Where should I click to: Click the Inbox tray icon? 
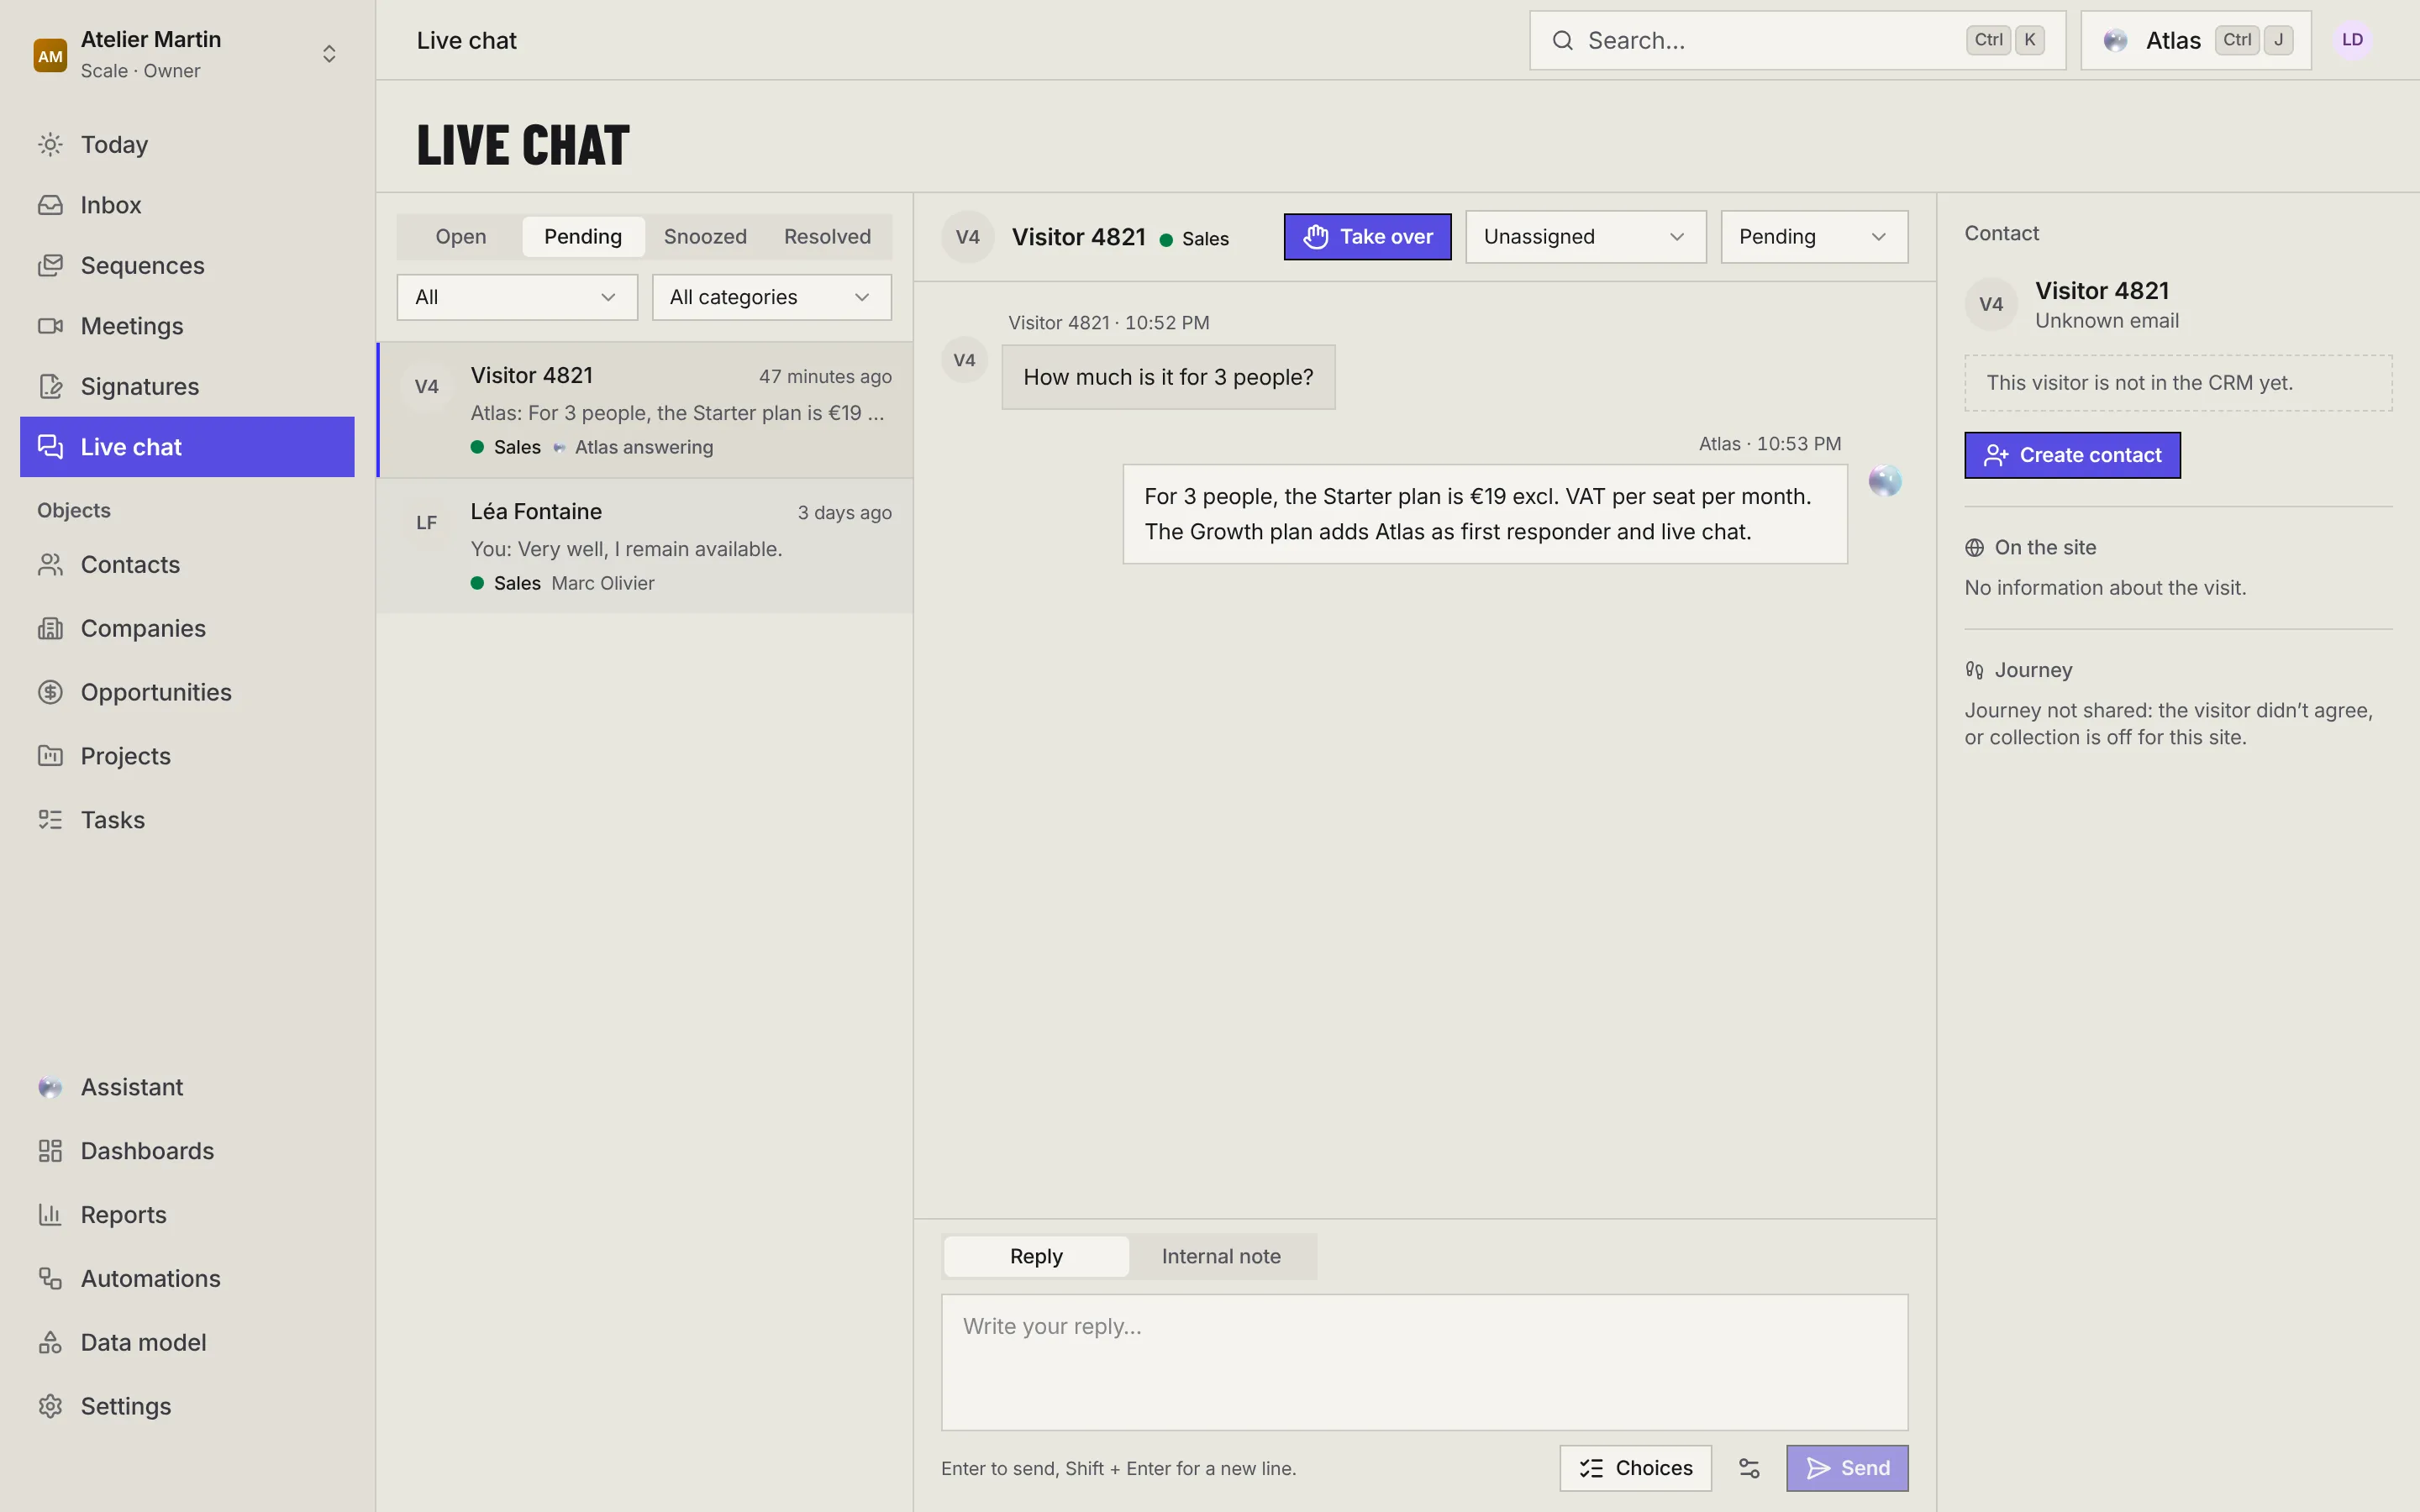click(50, 205)
